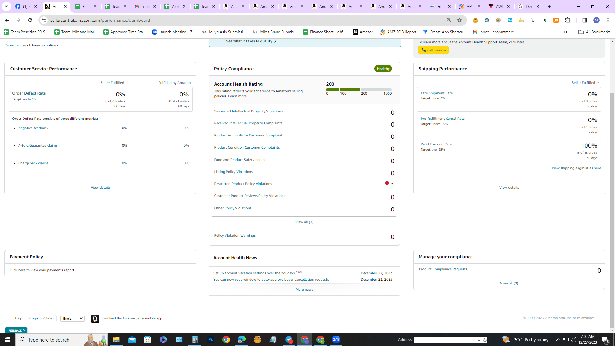View site information icon beside URL
615x346 pixels.
pos(44,20)
